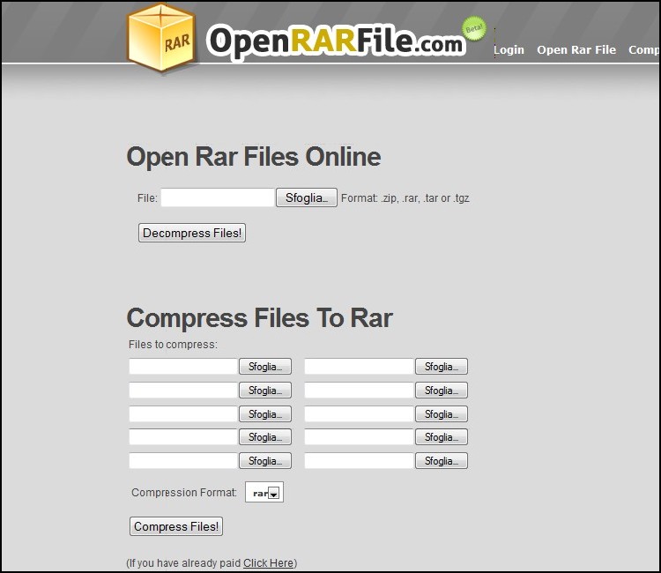Image resolution: width=661 pixels, height=573 pixels.
Task: Click first right file path field under Files to compress
Action: (359, 367)
